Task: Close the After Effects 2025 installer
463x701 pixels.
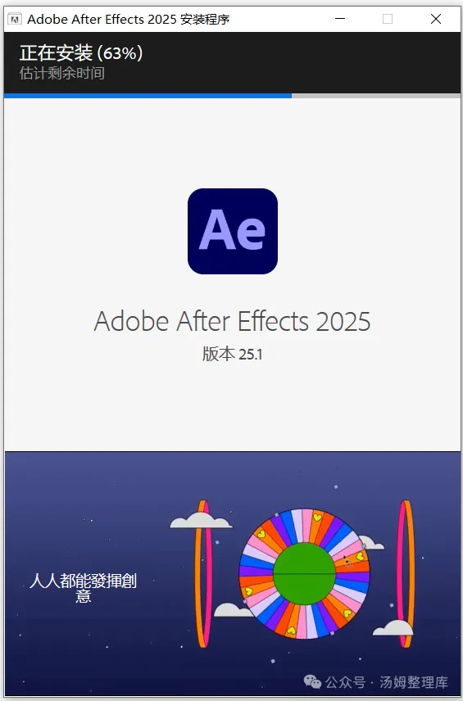Action: (436, 19)
